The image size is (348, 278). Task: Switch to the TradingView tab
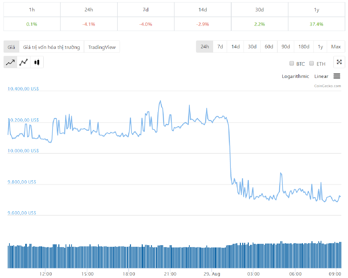(102, 47)
